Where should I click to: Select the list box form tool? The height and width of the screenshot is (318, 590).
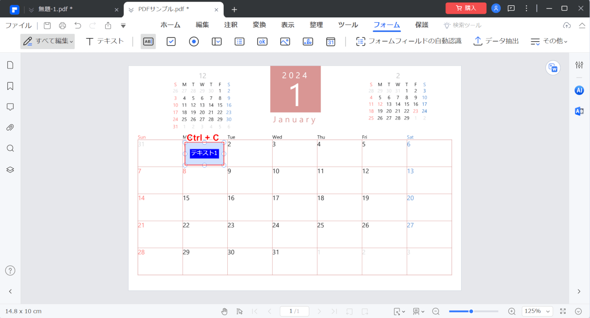pyautogui.click(x=239, y=41)
